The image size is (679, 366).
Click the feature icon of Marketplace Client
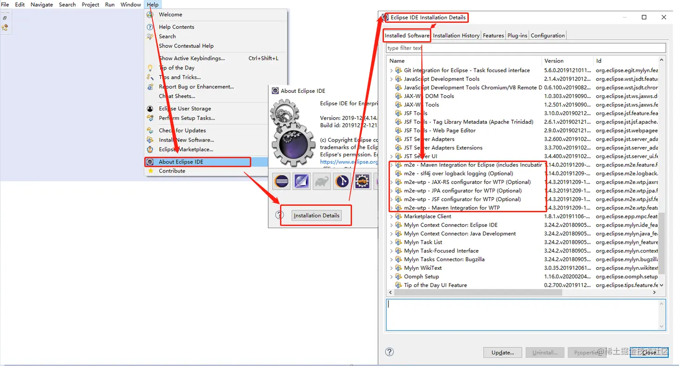pos(398,216)
